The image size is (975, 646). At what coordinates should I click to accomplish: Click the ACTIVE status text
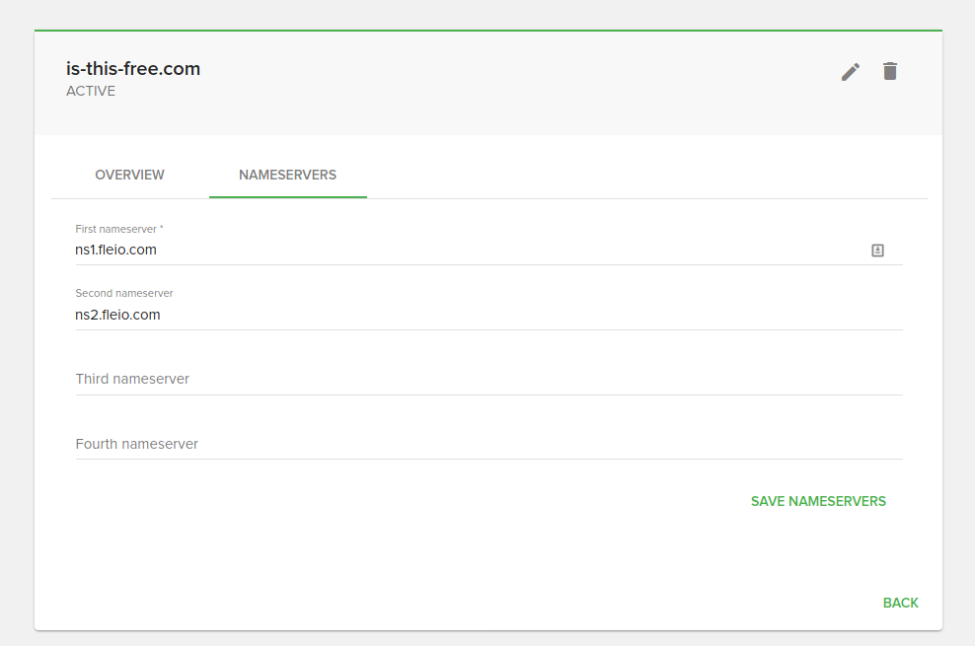click(x=91, y=92)
